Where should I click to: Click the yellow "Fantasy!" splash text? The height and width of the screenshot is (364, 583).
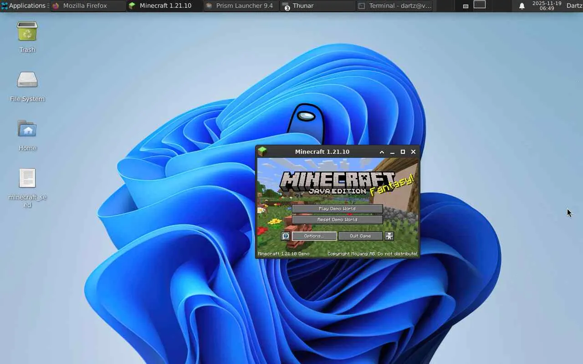tap(391, 185)
